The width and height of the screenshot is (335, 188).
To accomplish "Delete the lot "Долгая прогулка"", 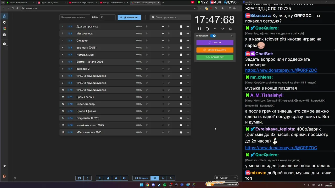I will coord(181,26).
